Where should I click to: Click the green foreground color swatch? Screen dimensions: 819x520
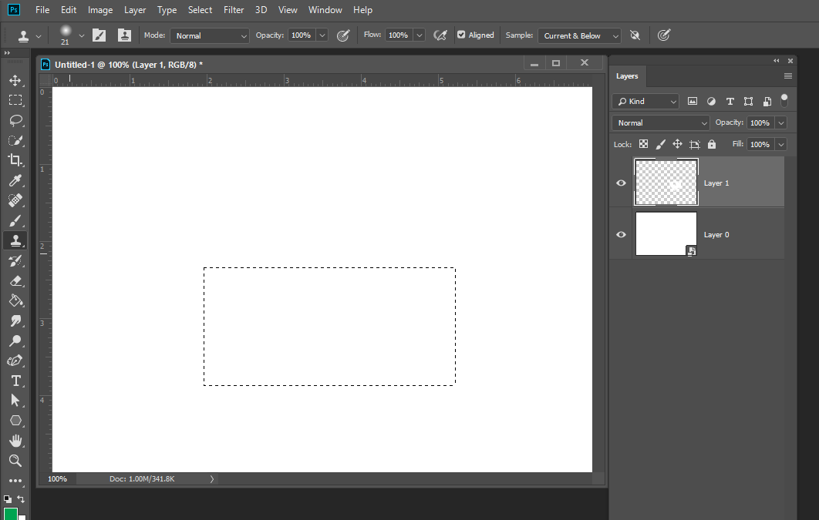coord(10,514)
